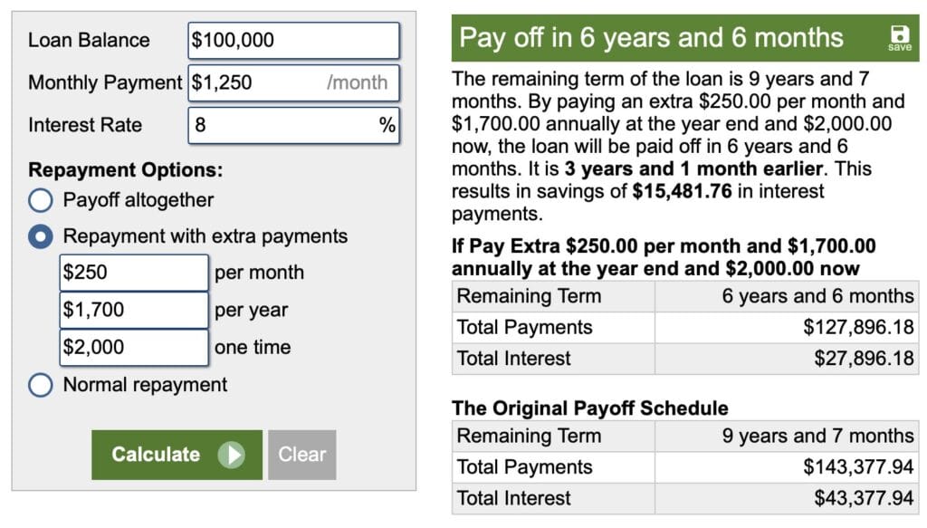Click the $43,377.94 original interest cell
The width and height of the screenshot is (927, 528).
(864, 497)
